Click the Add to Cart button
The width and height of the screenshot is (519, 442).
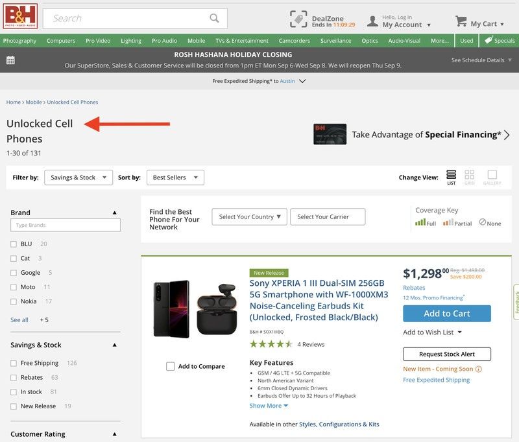coord(446,314)
